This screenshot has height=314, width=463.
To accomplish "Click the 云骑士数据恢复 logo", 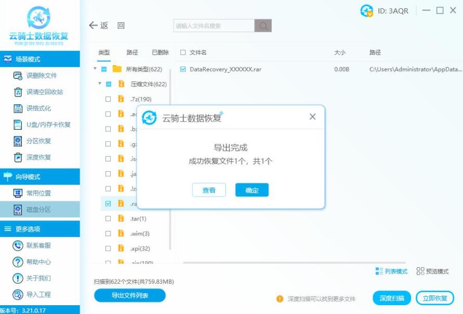I will click(38, 26).
